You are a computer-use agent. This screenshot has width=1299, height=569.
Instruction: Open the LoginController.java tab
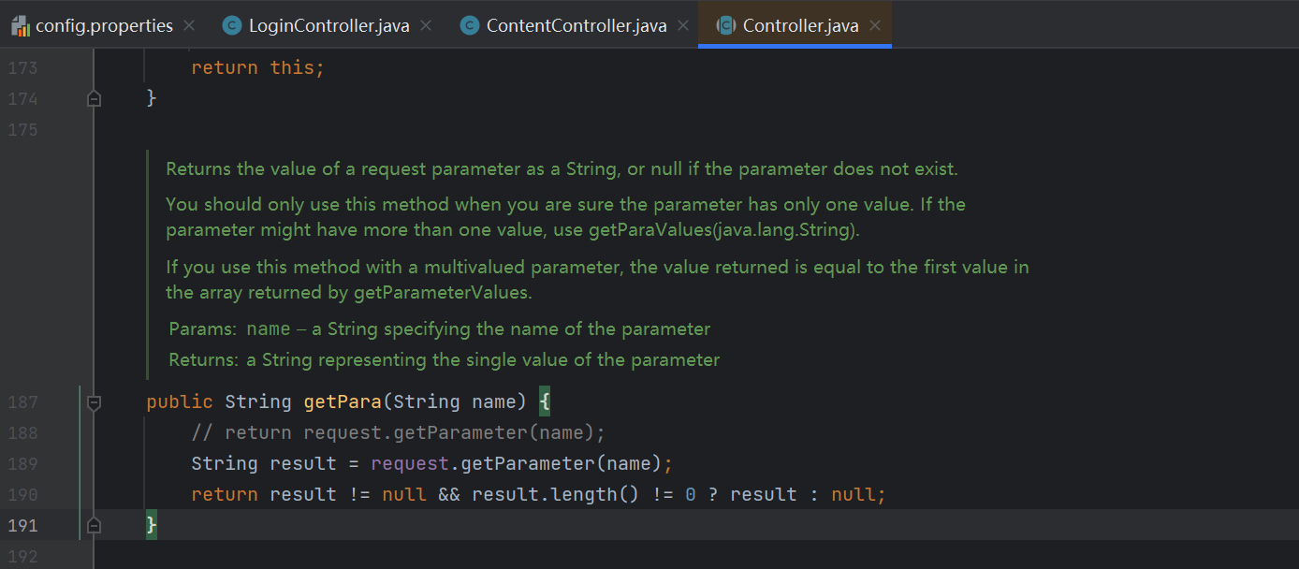[x=328, y=25]
